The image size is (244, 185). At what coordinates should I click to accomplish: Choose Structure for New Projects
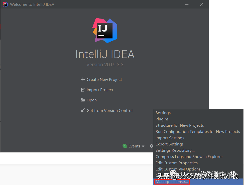180,125
